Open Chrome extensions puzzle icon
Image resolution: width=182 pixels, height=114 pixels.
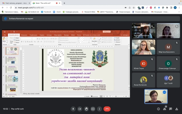tap(167, 8)
